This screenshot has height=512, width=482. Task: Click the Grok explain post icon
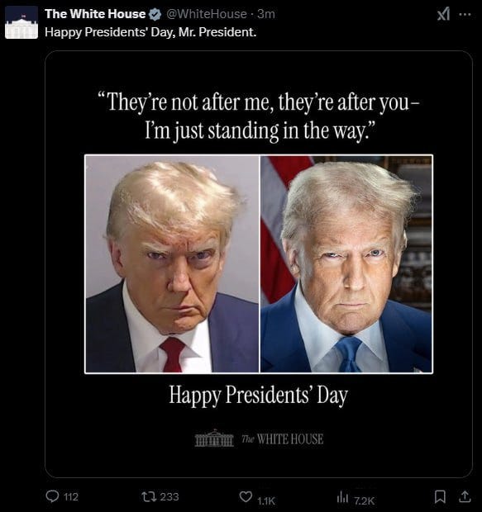tap(444, 14)
